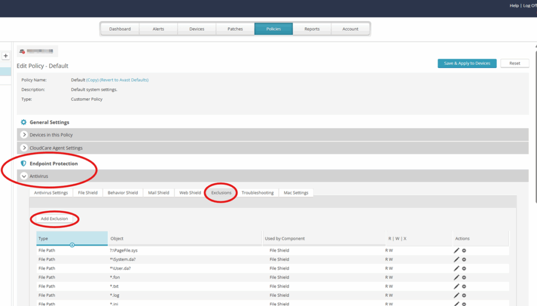
Task: Click the *.txt object cell
Action: point(114,286)
